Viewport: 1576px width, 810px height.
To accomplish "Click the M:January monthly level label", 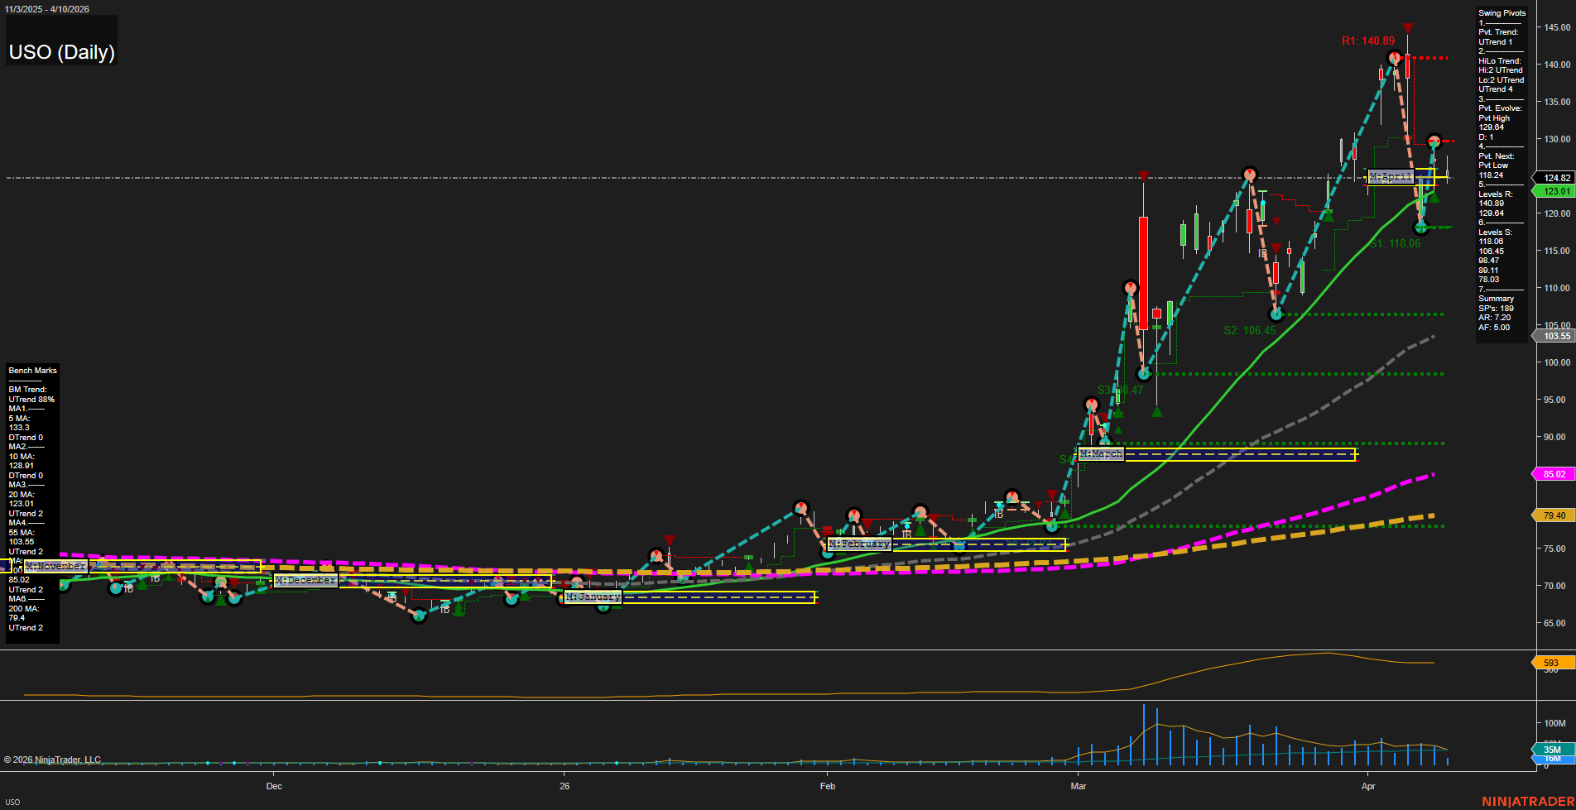I will point(593,597).
